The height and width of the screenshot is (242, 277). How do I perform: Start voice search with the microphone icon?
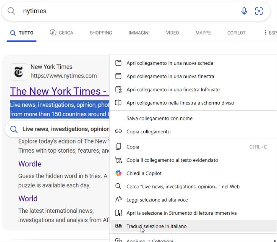[244, 11]
